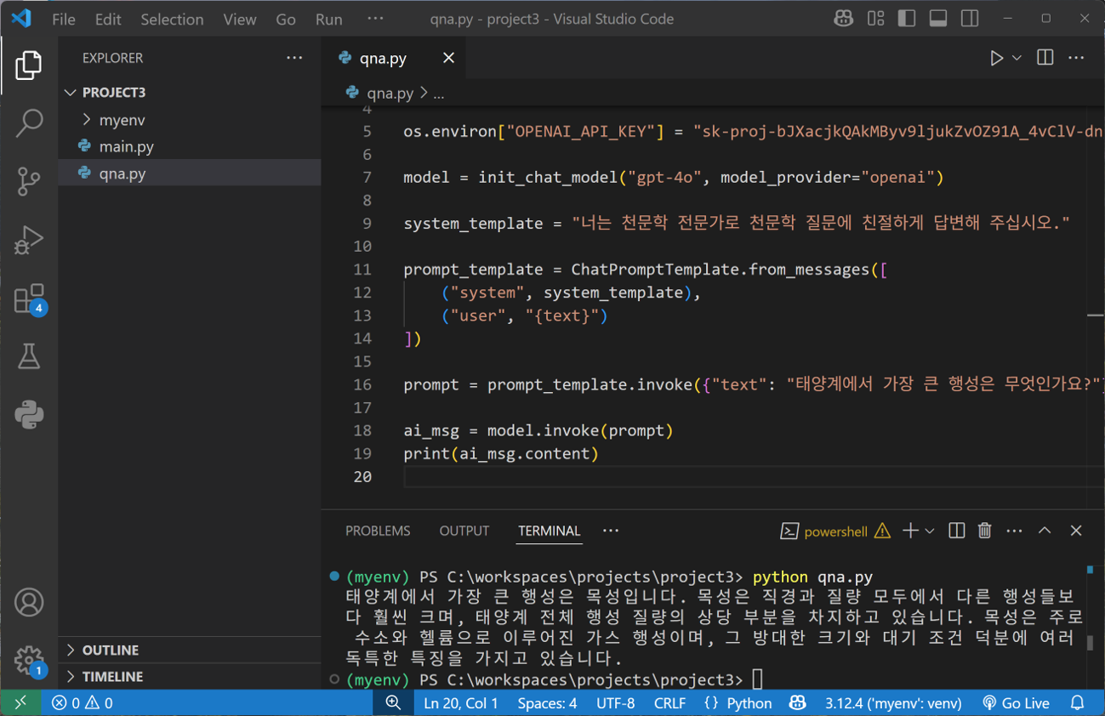This screenshot has height=716, width=1105.
Task: Toggle the secondary side bar visibility
Action: tap(970, 18)
